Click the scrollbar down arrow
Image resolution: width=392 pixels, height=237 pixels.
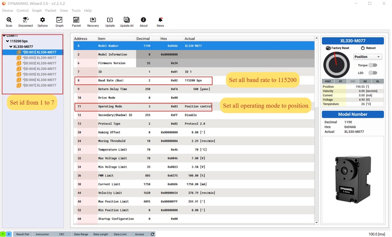317,223
